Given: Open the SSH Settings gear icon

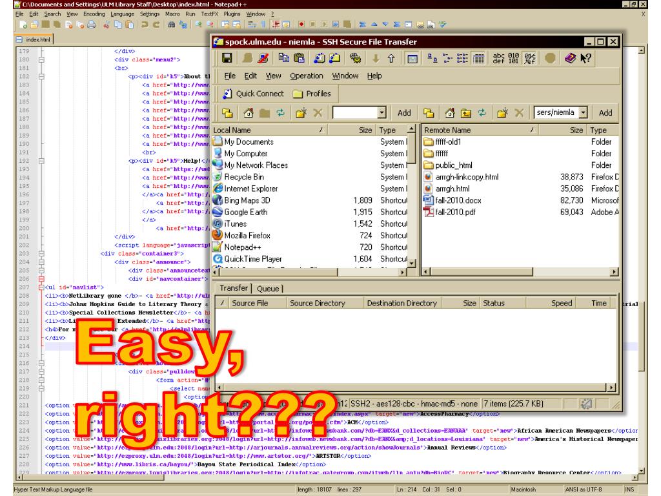Looking at the screenshot, I should [356, 57].
